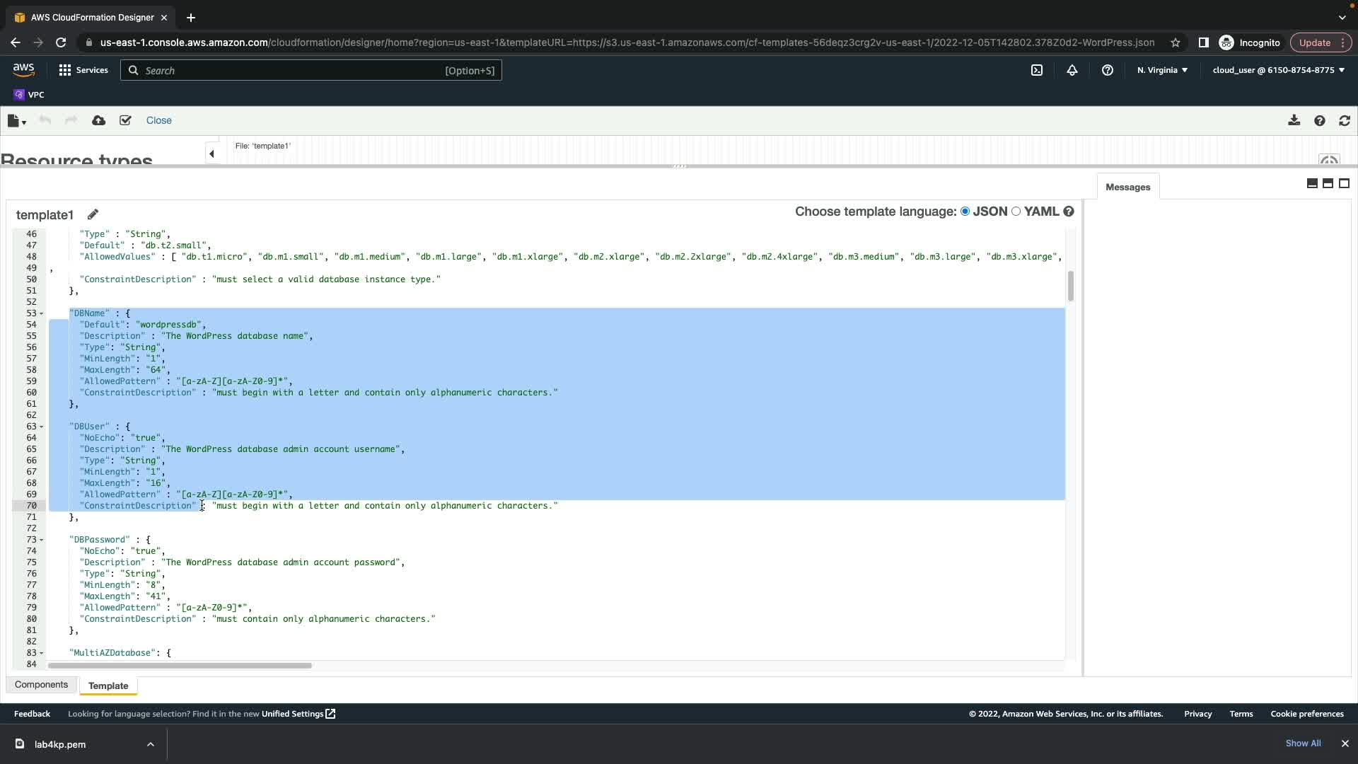Screen dimensions: 1358x764
Task: Open the notifications bell icon
Action: 1072,70
